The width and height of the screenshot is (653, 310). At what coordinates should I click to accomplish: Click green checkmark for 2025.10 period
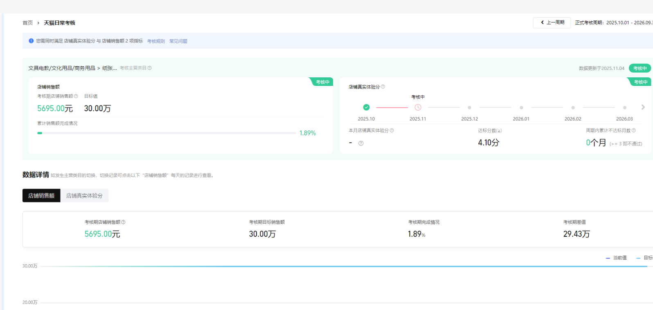[x=366, y=107]
